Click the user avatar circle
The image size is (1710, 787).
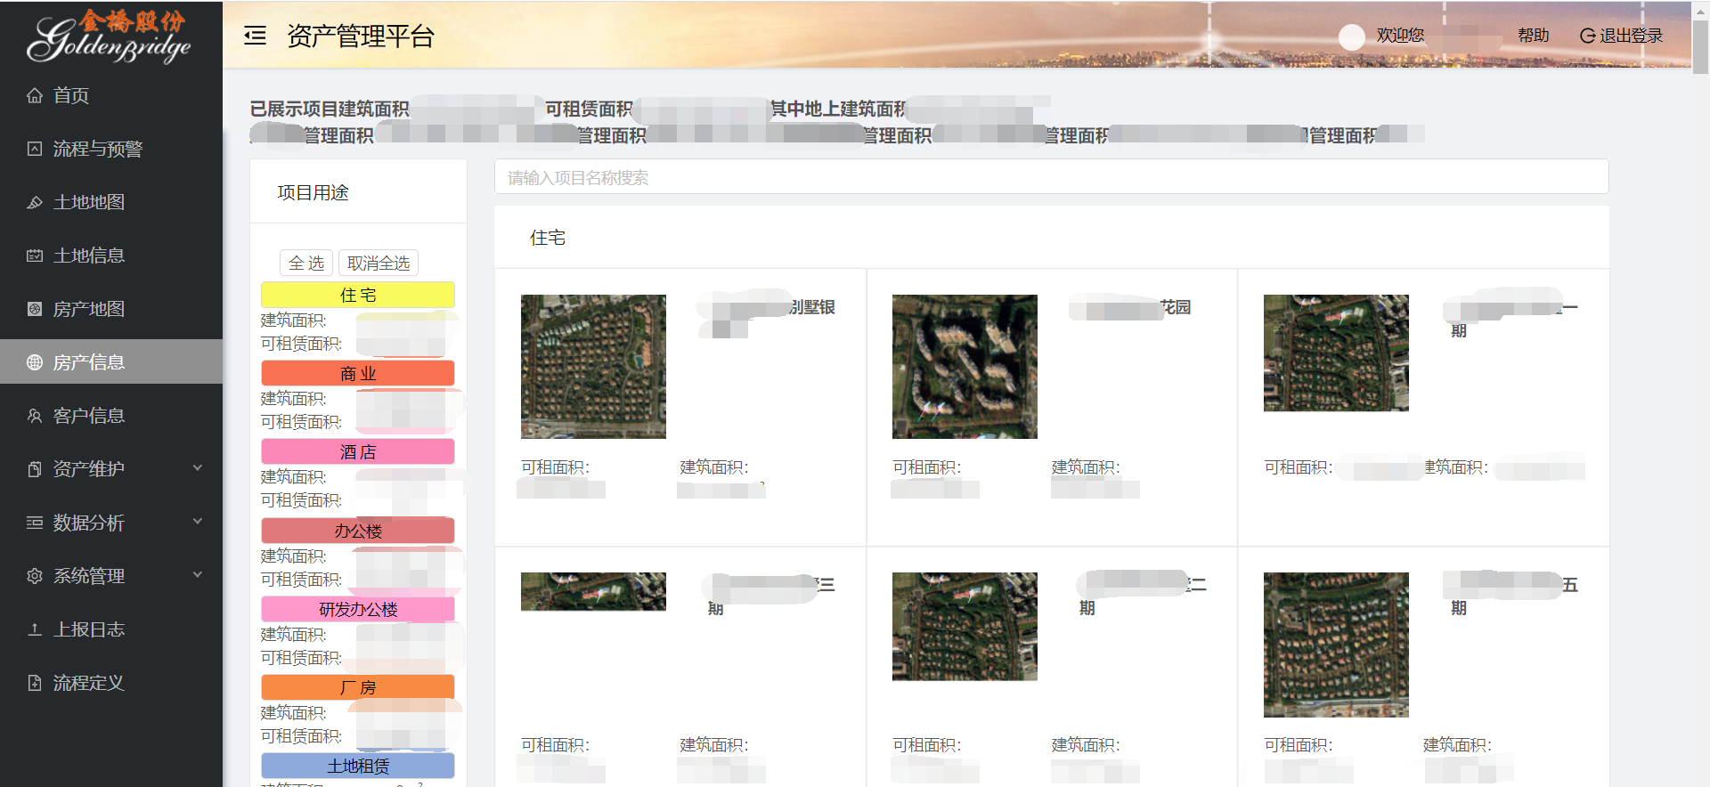(1352, 37)
